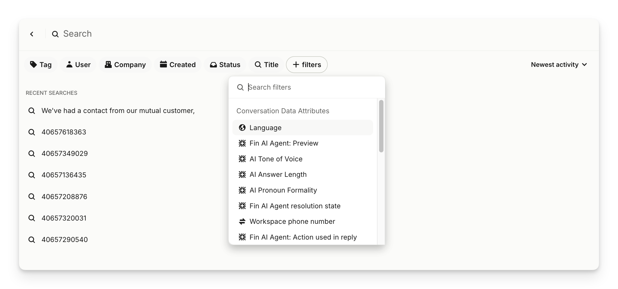The image size is (618, 289).
Task: Click the back arrow icon
Action: (x=32, y=34)
